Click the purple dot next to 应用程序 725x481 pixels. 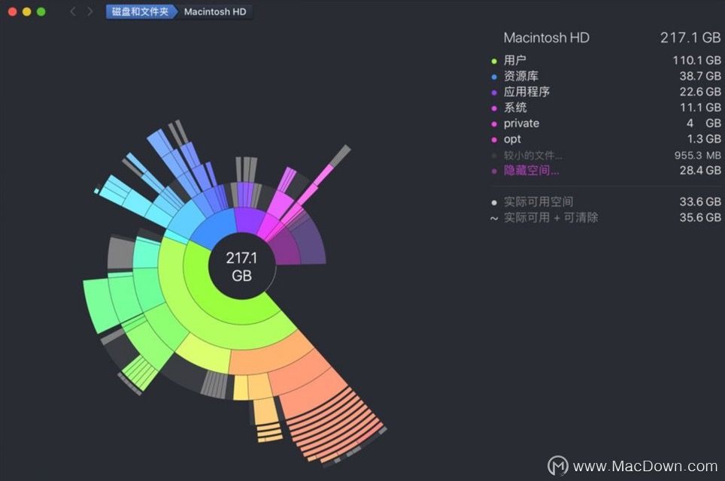[494, 92]
